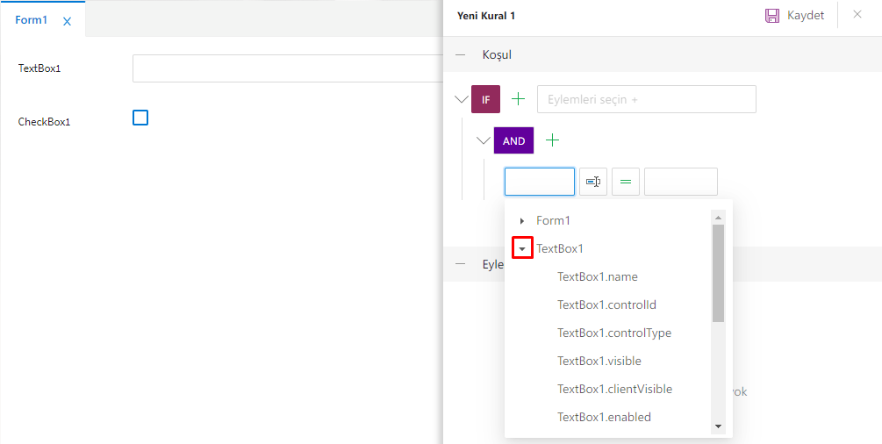Collapse the Koşul section with minus icon
Image resolution: width=882 pixels, height=444 pixels.
(461, 54)
